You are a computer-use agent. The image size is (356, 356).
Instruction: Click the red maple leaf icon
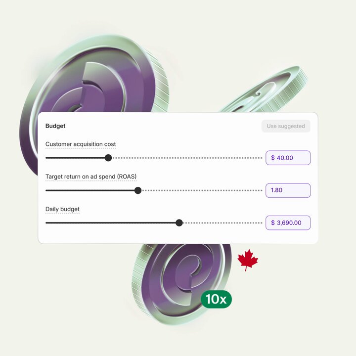(x=248, y=260)
